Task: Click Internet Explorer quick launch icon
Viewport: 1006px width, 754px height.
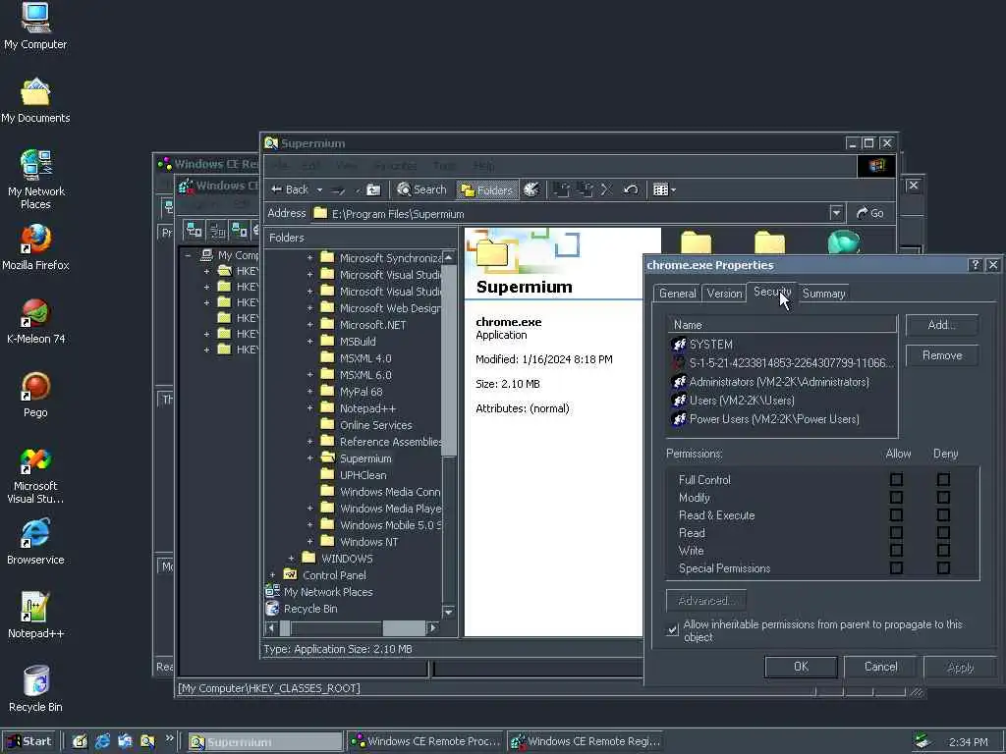Action: (102, 742)
